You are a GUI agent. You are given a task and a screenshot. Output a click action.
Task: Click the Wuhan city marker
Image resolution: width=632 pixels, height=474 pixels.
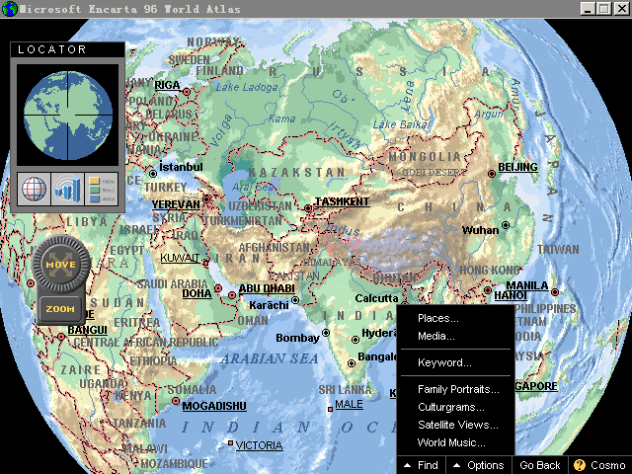(506, 225)
